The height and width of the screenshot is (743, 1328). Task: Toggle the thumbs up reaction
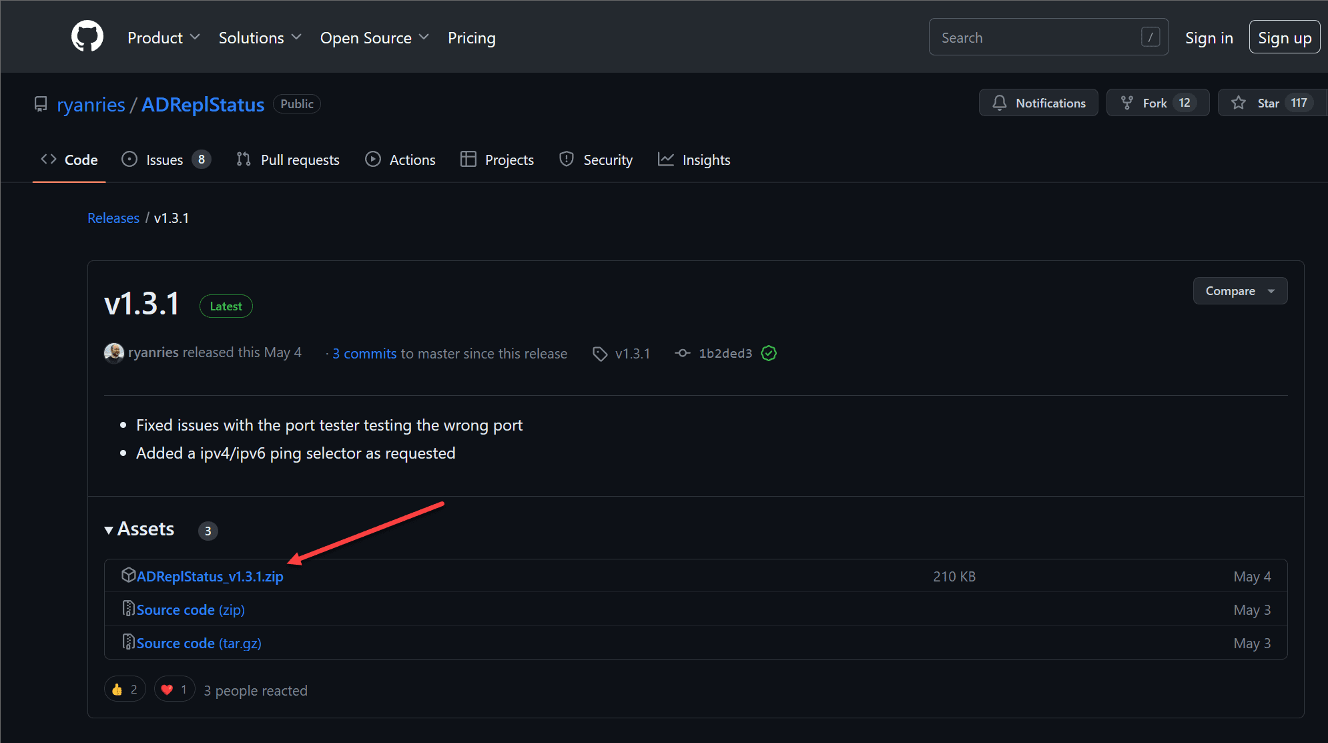click(125, 690)
